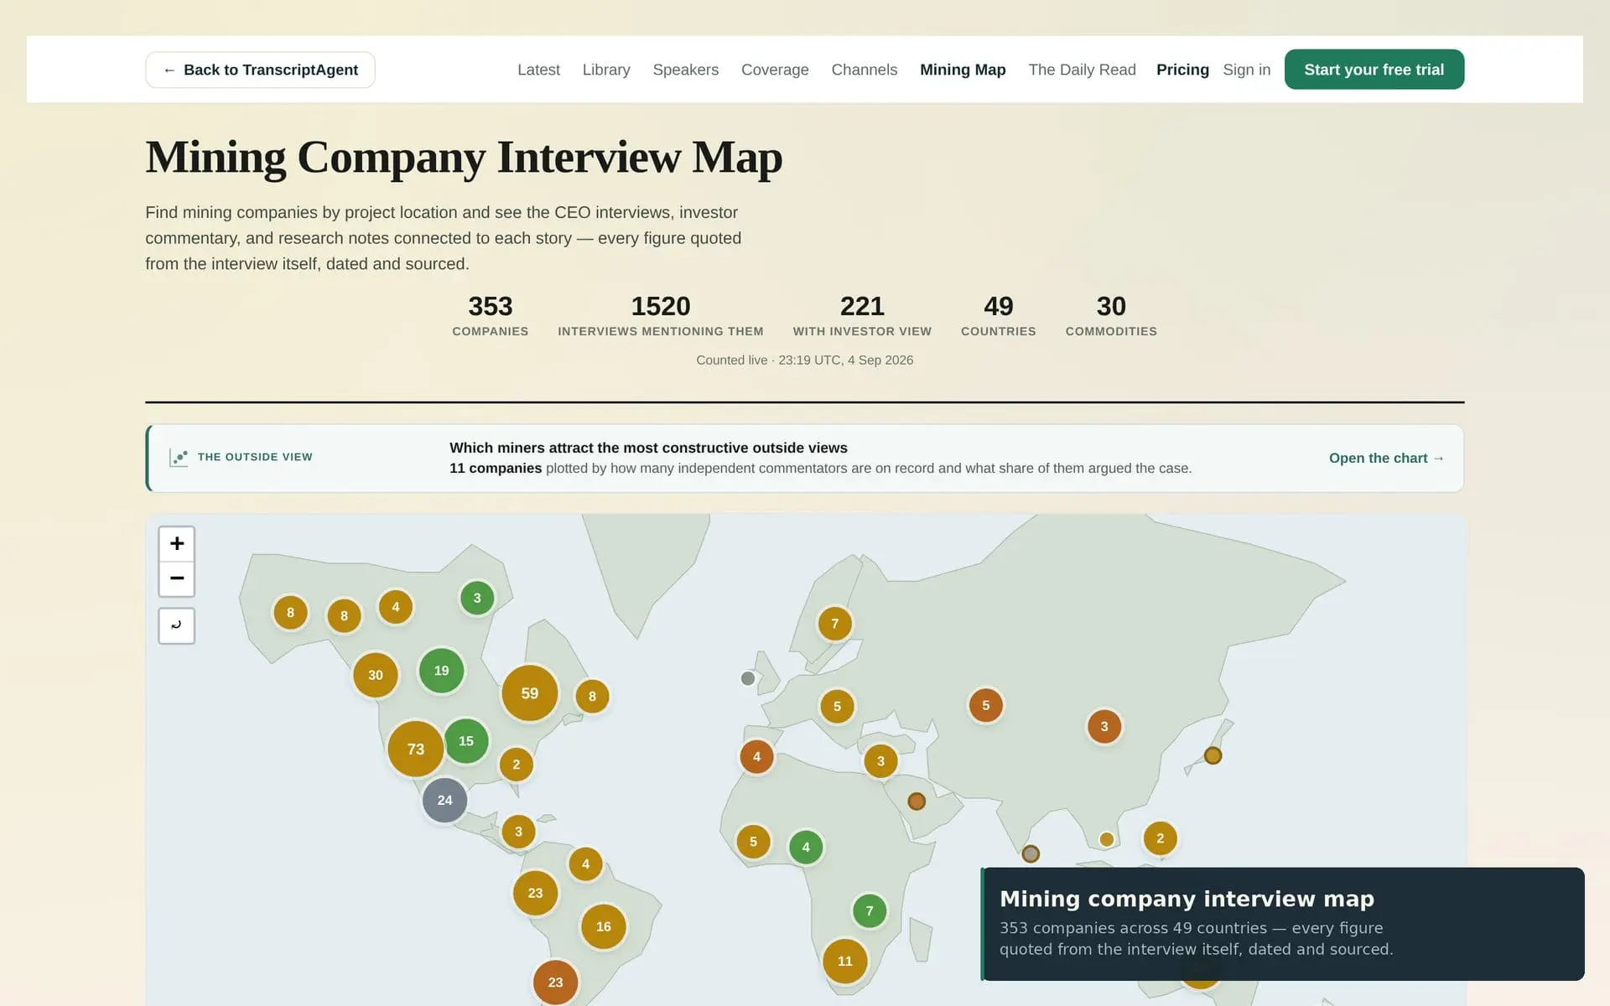
Task: Click the cluster marker labeled 2 near the Philippines
Action: point(1161,838)
